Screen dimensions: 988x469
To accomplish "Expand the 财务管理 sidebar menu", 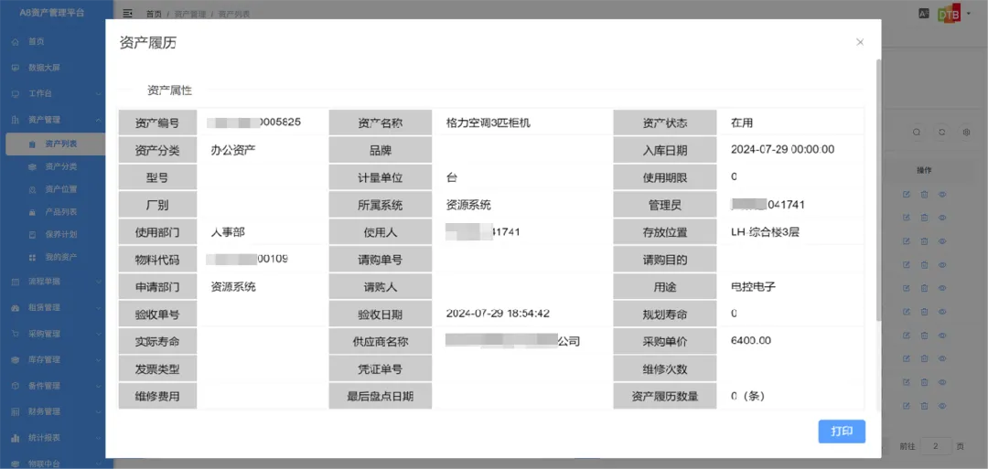I will (x=52, y=412).
